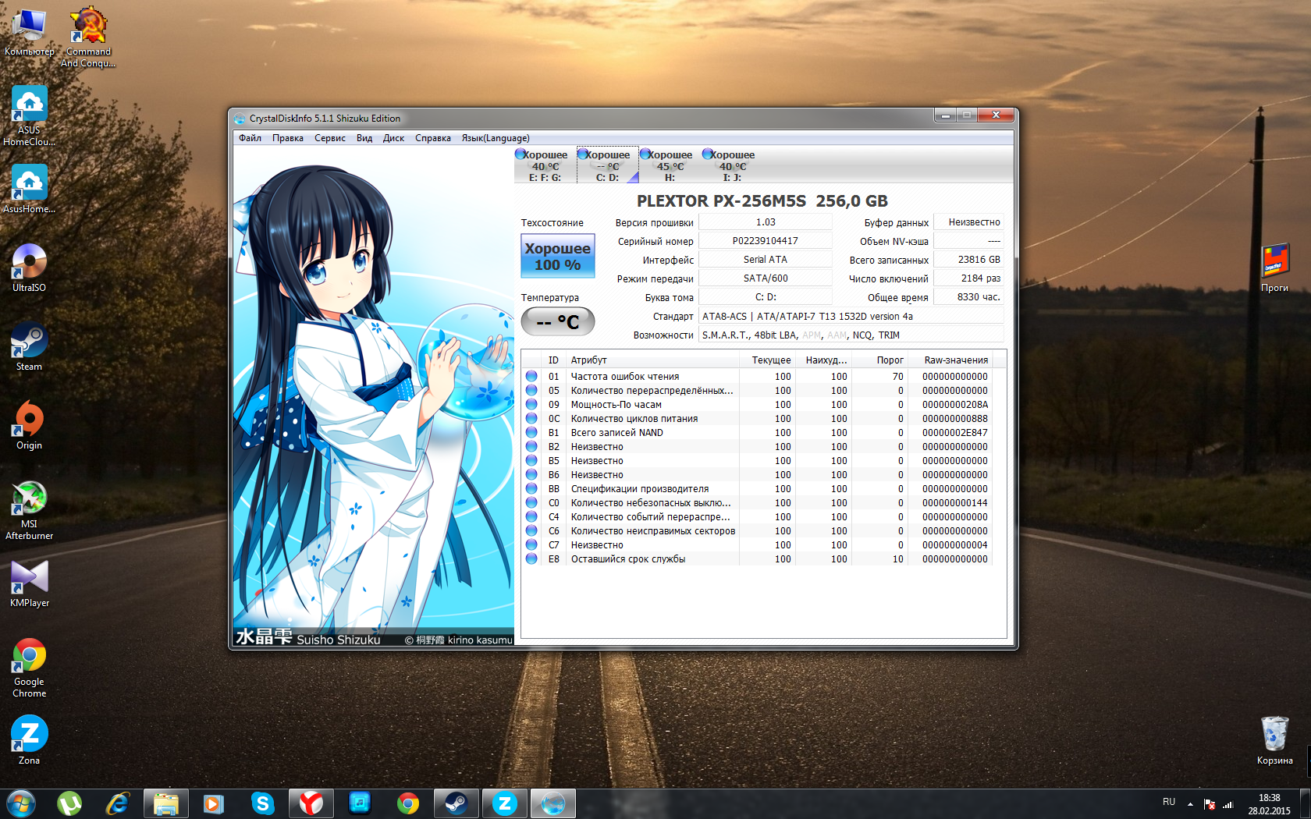The width and height of the screenshot is (1311, 819).
Task: Select the Command And Conquer desktop shortcut
Action: coord(88,37)
